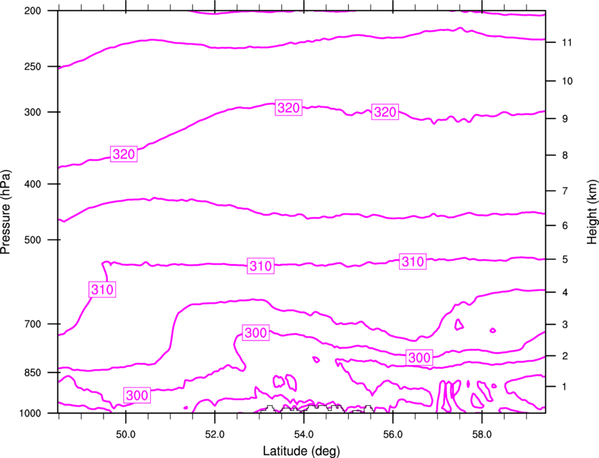Click the 52.0 latitude tick label
Screen dimensions: 599x458
[215, 435]
